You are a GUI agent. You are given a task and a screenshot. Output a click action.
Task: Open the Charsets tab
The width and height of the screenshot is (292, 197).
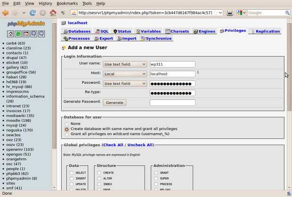pyautogui.click(x=177, y=31)
